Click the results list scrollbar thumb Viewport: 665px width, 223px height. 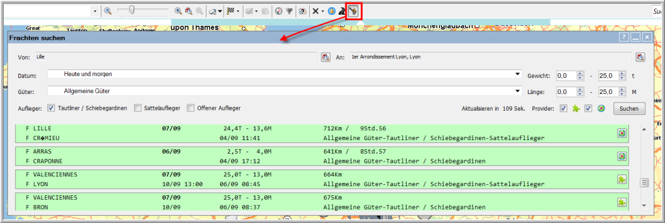(645, 182)
